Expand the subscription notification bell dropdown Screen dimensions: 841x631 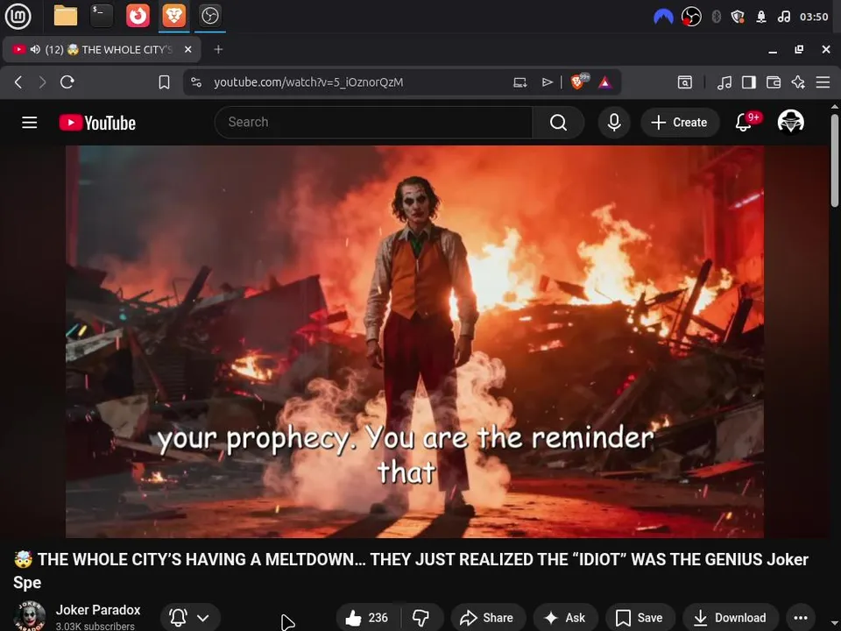(190, 618)
